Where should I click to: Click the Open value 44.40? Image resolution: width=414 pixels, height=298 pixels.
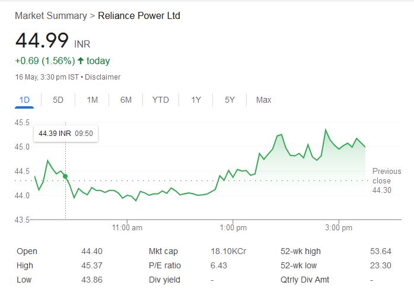click(91, 251)
